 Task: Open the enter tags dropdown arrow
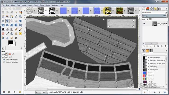166,90
